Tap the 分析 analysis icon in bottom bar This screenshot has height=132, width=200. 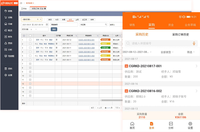[x=171, y=125]
